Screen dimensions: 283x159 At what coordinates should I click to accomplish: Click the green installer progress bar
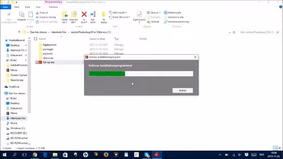[x=107, y=74]
